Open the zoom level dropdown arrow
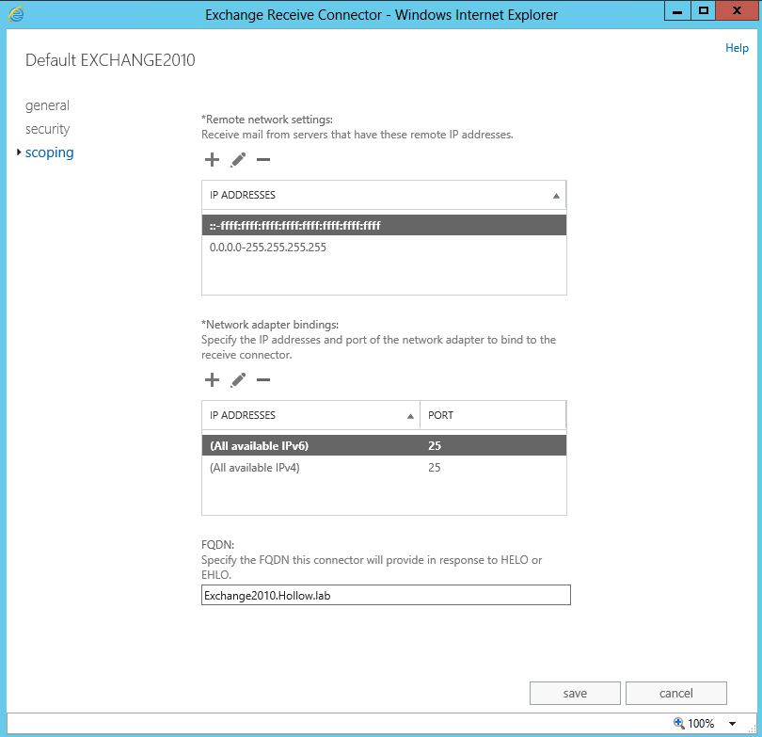 tap(732, 724)
